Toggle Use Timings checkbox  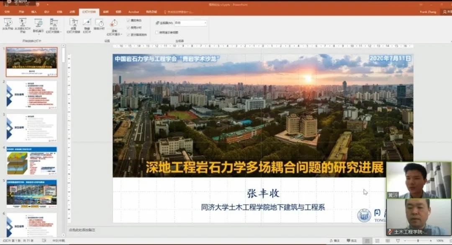coord(128,27)
